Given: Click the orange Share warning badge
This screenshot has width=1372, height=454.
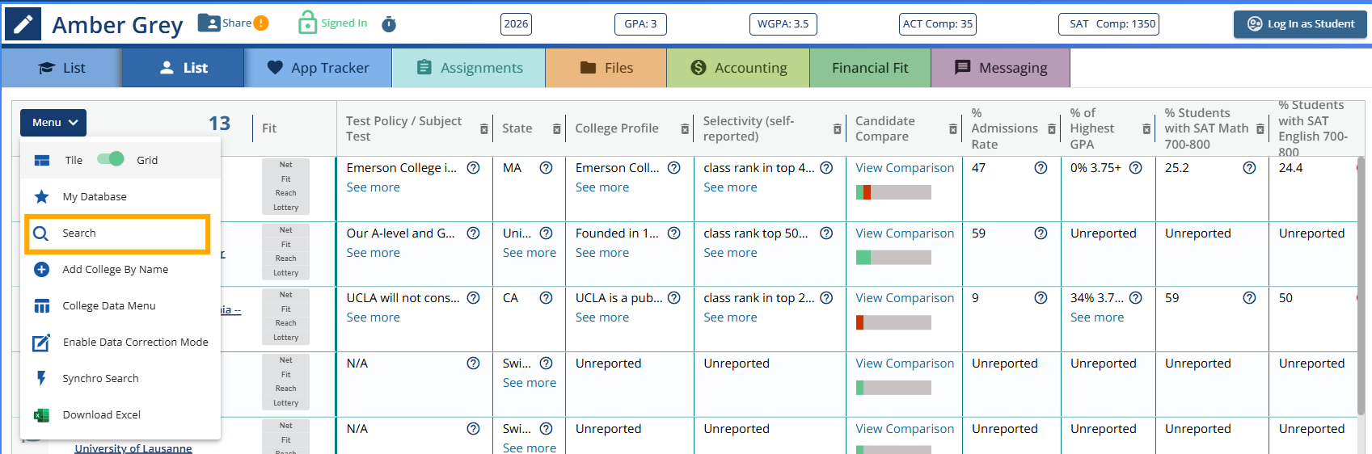Looking at the screenshot, I should (x=261, y=23).
